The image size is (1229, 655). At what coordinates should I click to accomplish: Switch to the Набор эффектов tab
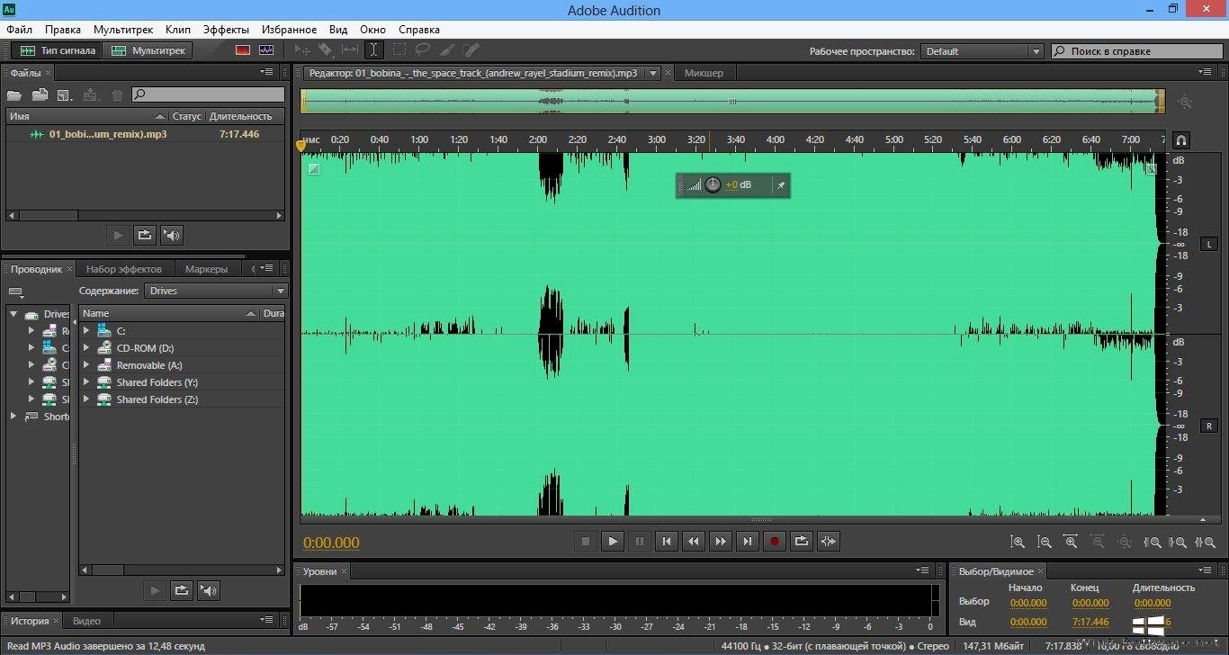(x=124, y=269)
